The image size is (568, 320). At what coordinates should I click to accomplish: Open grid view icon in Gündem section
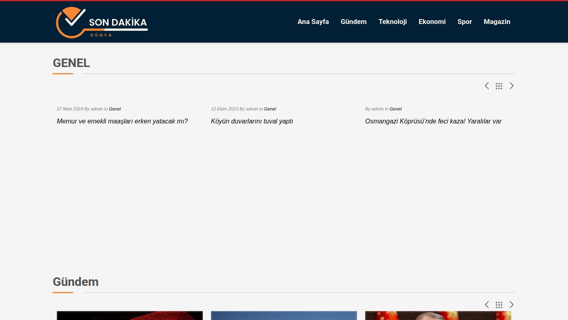click(499, 305)
